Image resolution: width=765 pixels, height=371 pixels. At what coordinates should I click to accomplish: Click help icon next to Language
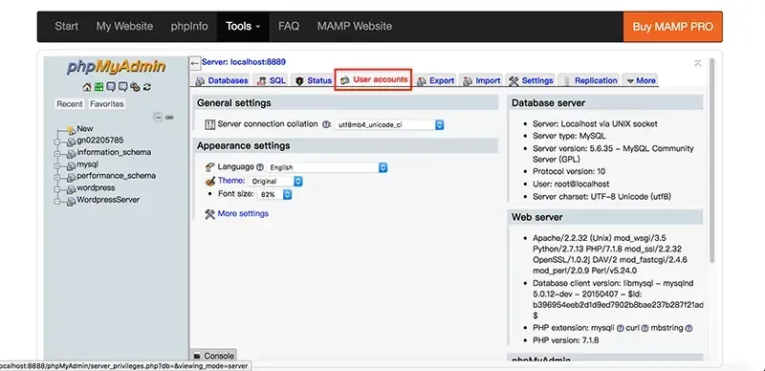(x=260, y=167)
